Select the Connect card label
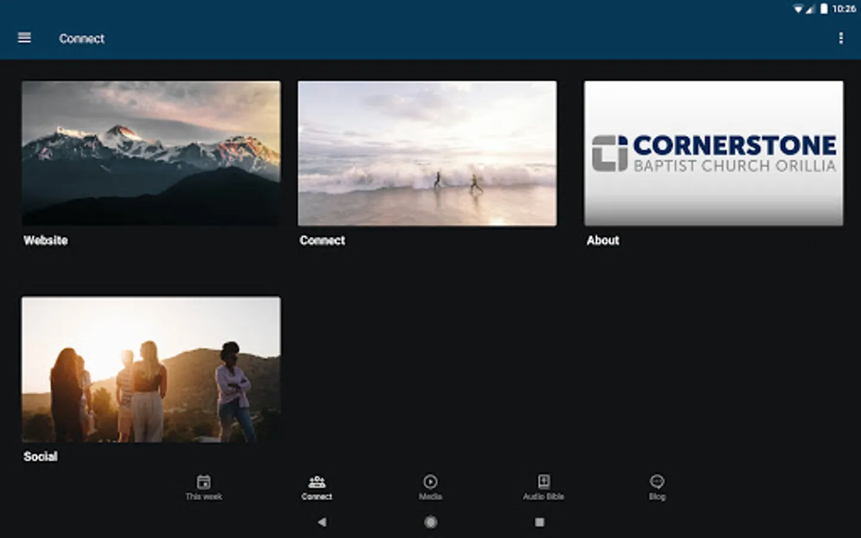 coord(322,240)
